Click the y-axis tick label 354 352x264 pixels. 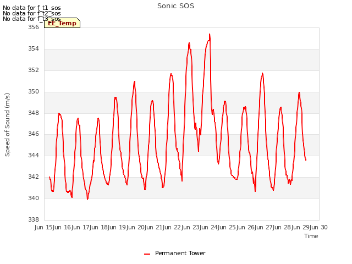click(x=34, y=49)
